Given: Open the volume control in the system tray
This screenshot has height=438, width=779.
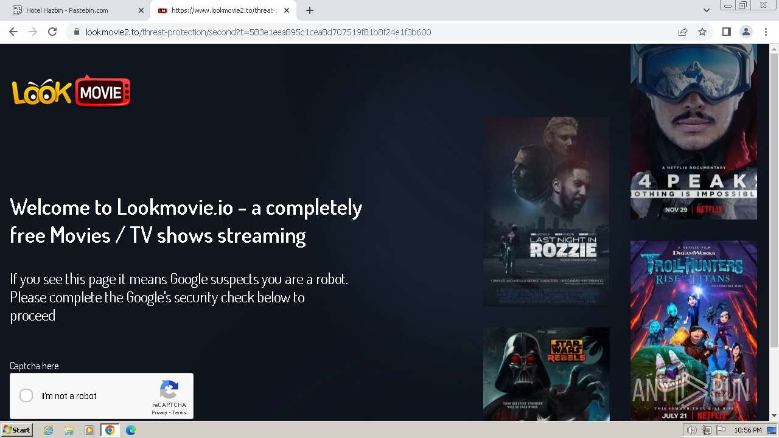Looking at the screenshot, I should coord(691,430).
